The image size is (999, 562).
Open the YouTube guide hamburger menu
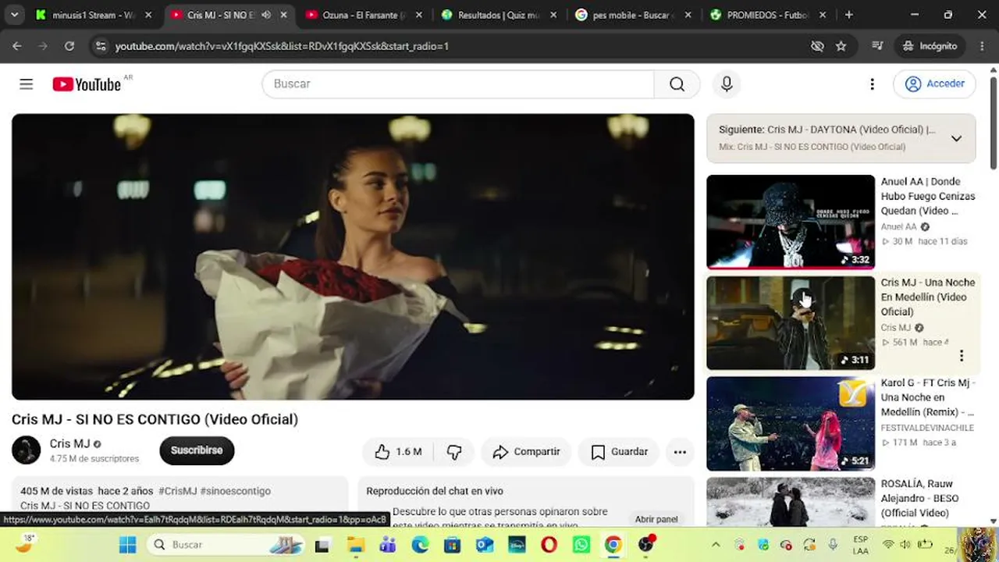pyautogui.click(x=27, y=84)
